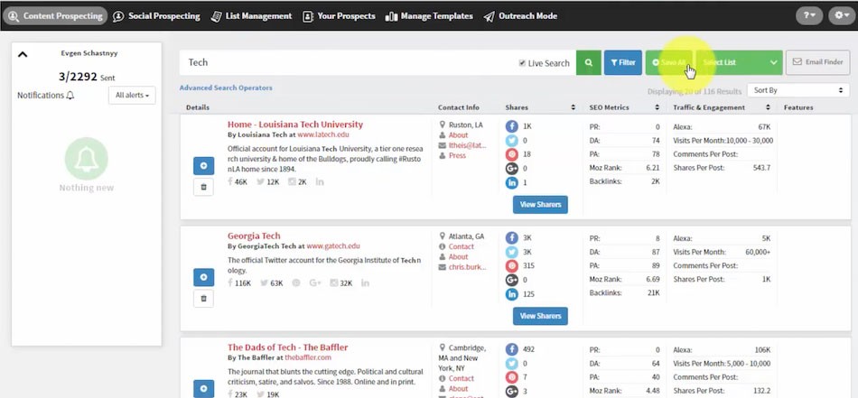Viewport: 858px width, 398px height.
Task: Switch to Social Prospecting tab
Action: pos(156,16)
